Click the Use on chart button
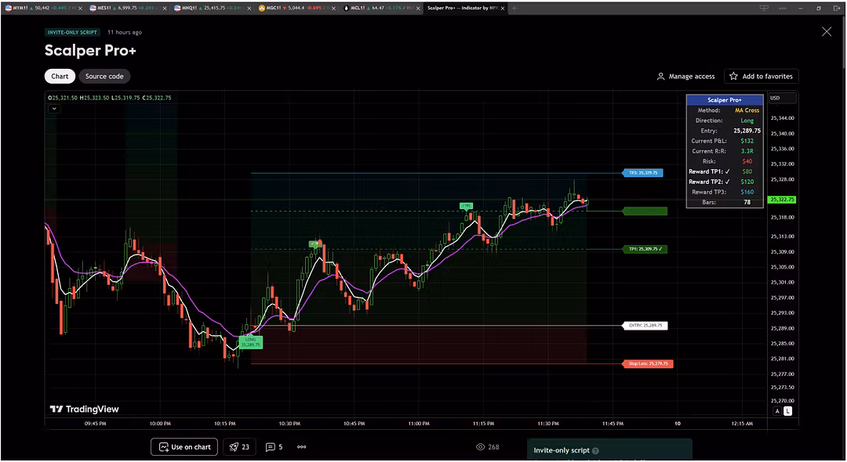Image resolution: width=847 pixels, height=462 pixels. click(x=184, y=447)
